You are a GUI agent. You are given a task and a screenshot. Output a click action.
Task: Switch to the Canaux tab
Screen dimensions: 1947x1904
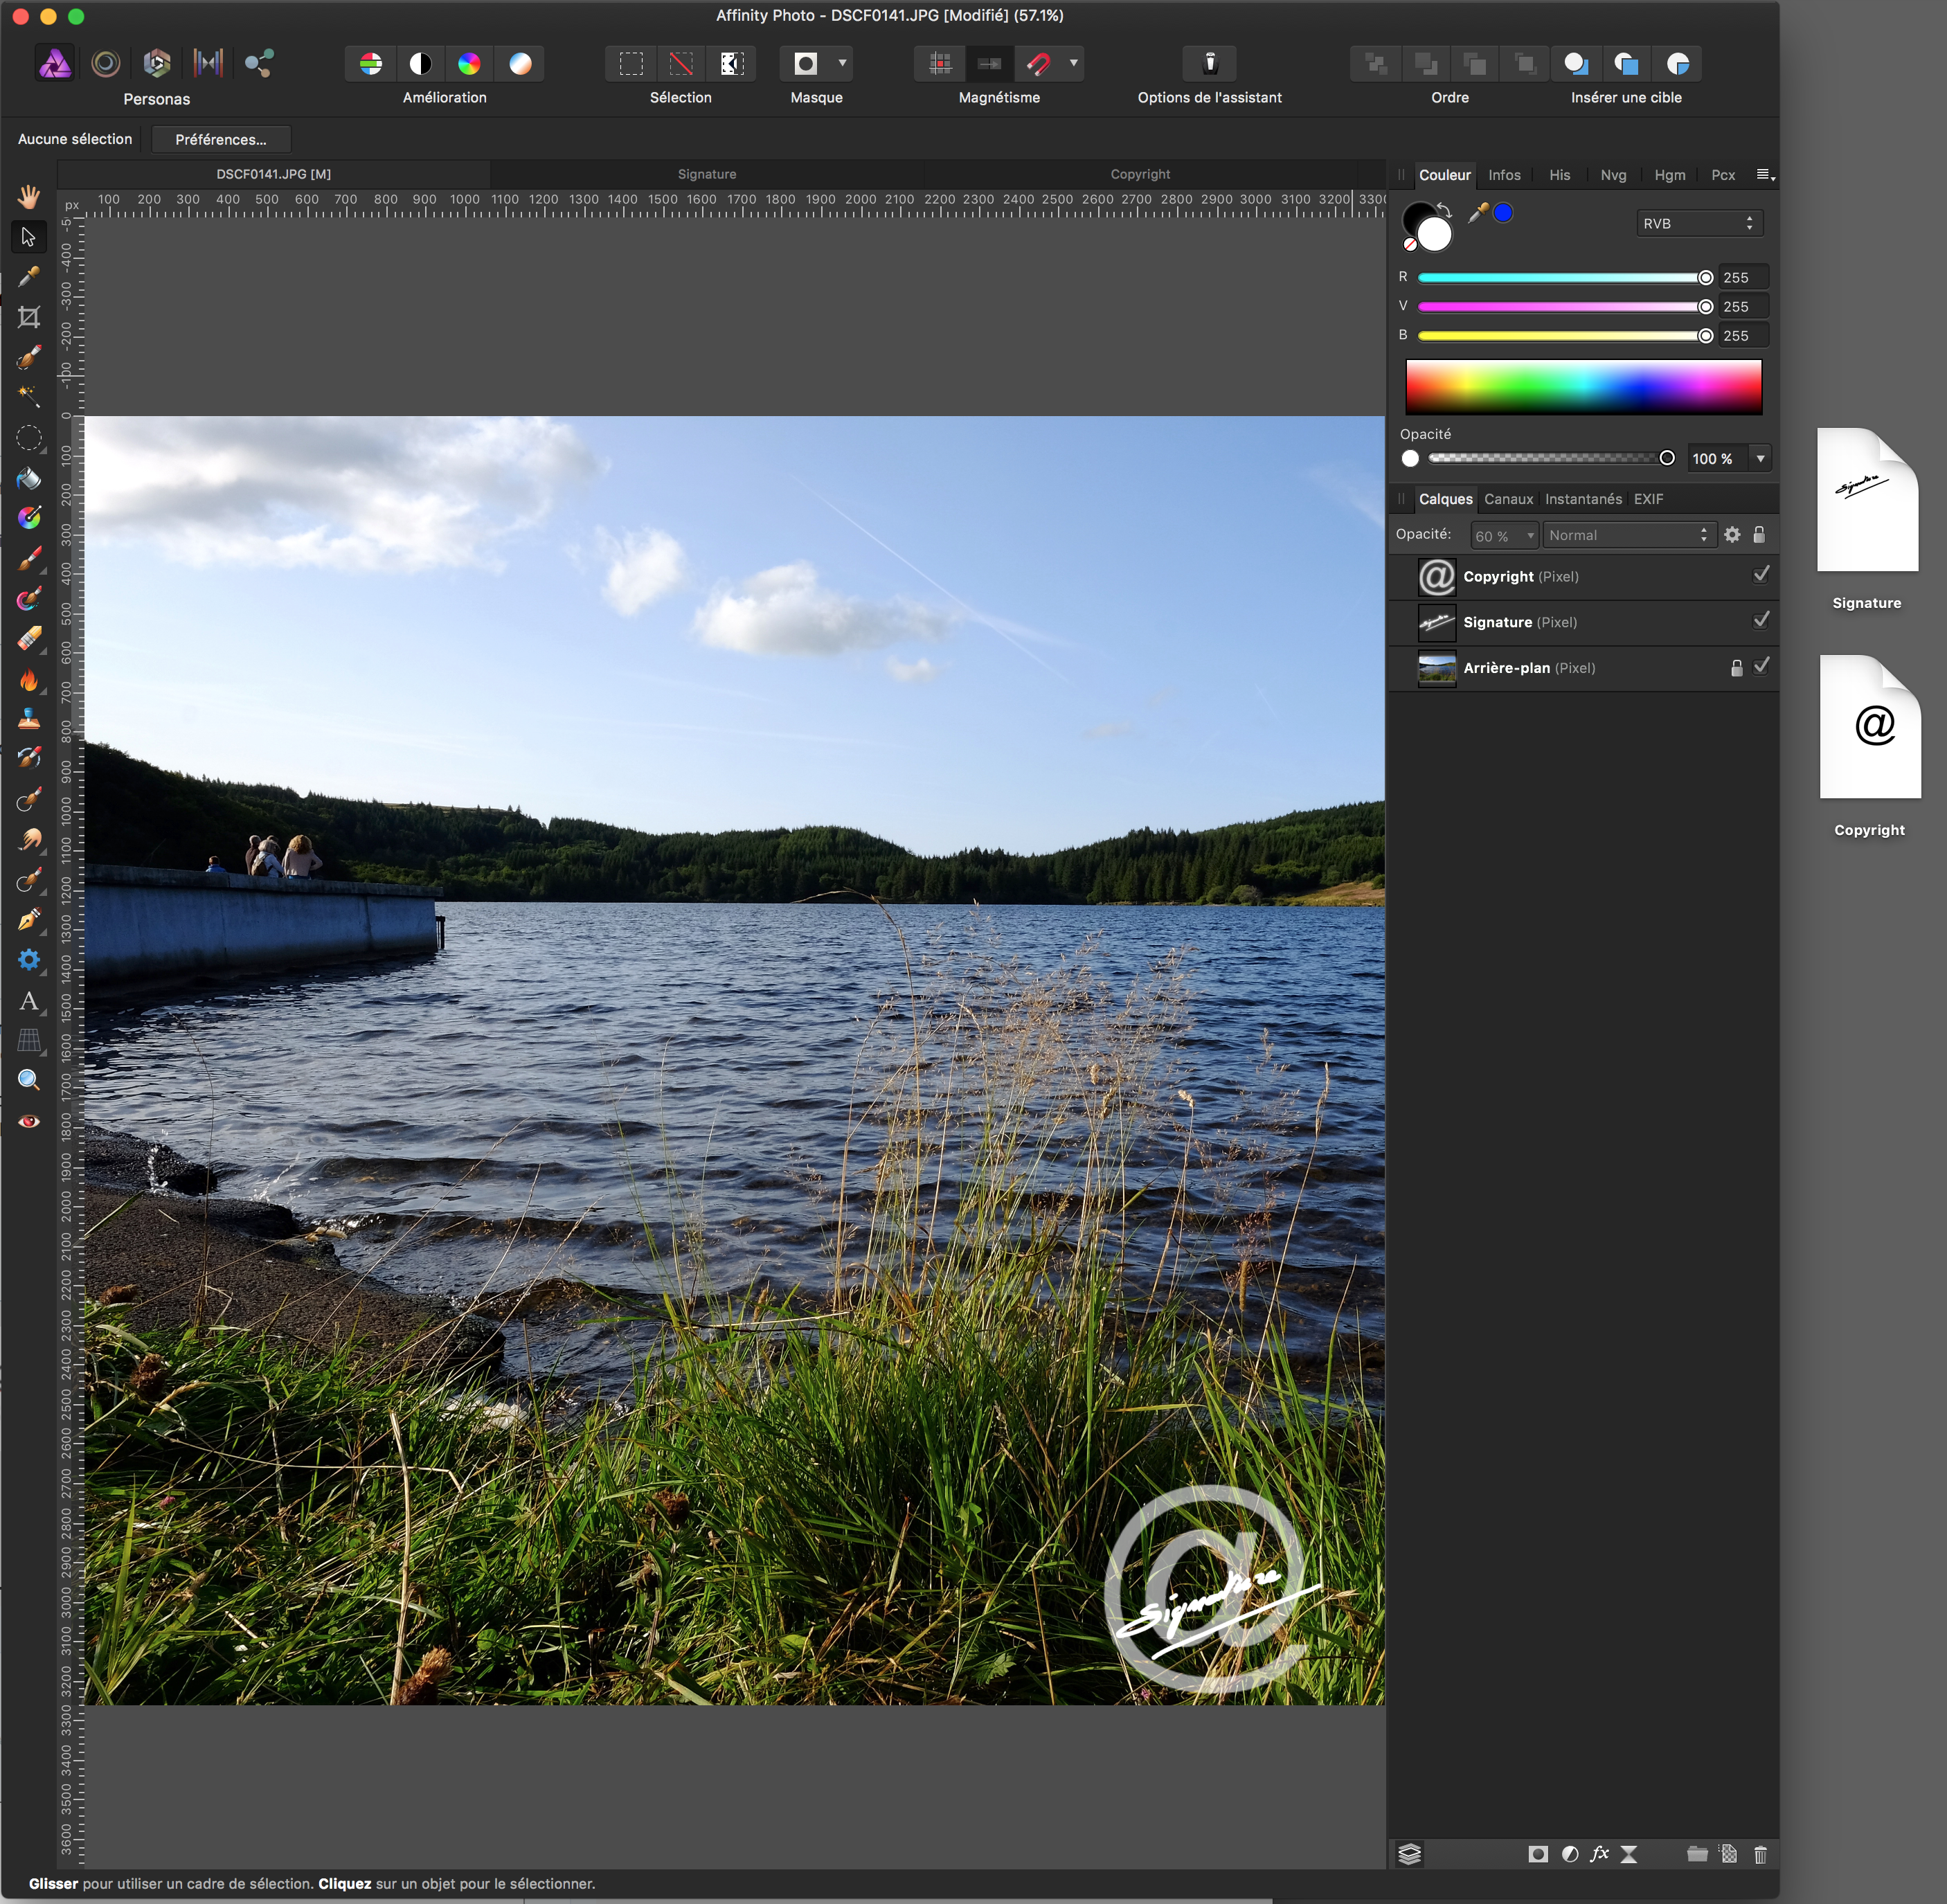point(1508,499)
